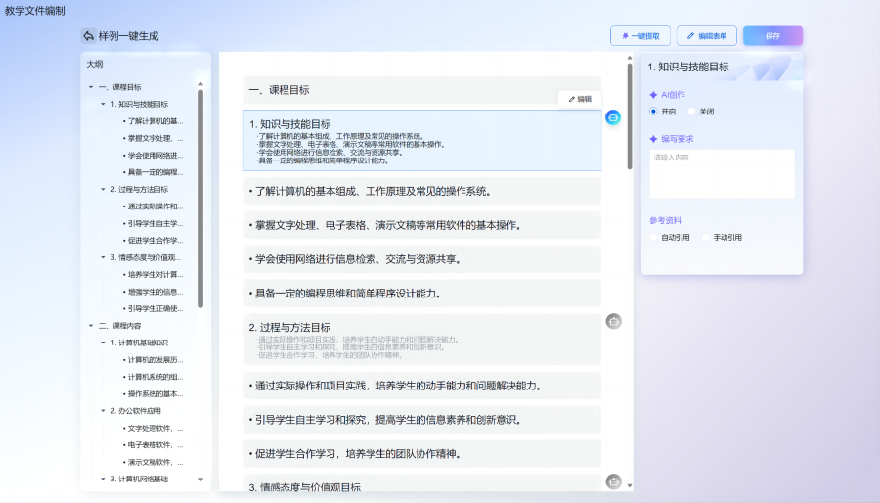Click the 保存 button
This screenshot has height=503, width=880.
772,36
